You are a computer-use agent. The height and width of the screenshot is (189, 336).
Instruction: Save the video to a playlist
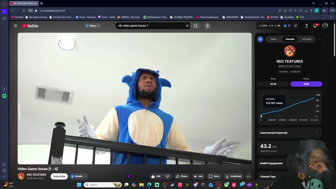coord(214,176)
